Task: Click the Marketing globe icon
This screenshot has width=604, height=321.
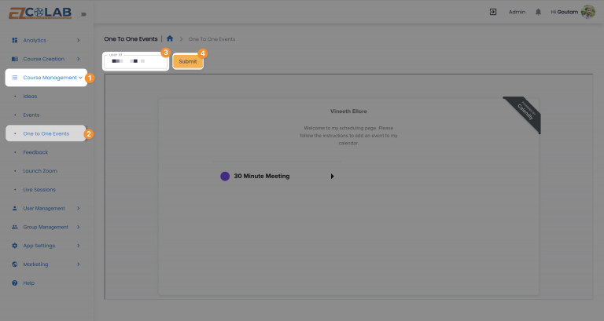Action: pos(15,264)
